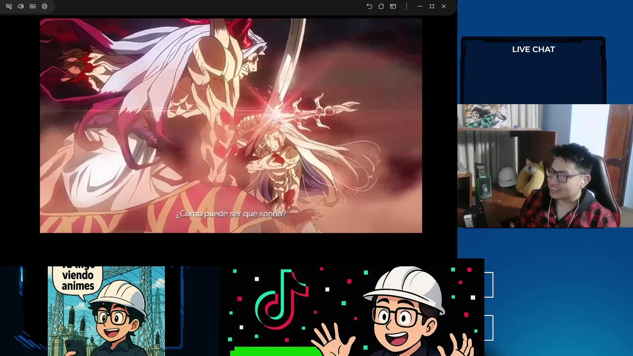Image resolution: width=633 pixels, height=356 pixels.
Task: Go to home with the house icon
Action: point(381,6)
